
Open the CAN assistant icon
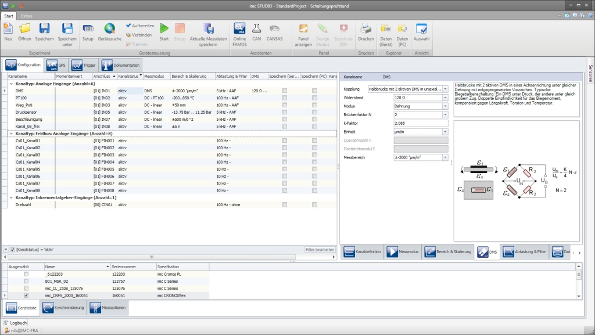pyautogui.click(x=257, y=28)
